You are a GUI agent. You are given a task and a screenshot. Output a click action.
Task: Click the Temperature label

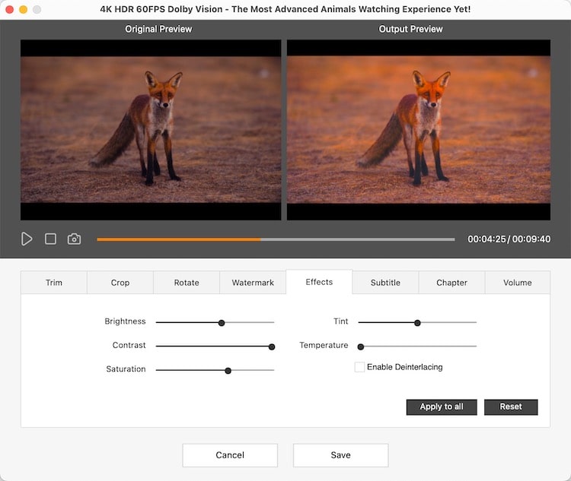pos(324,346)
